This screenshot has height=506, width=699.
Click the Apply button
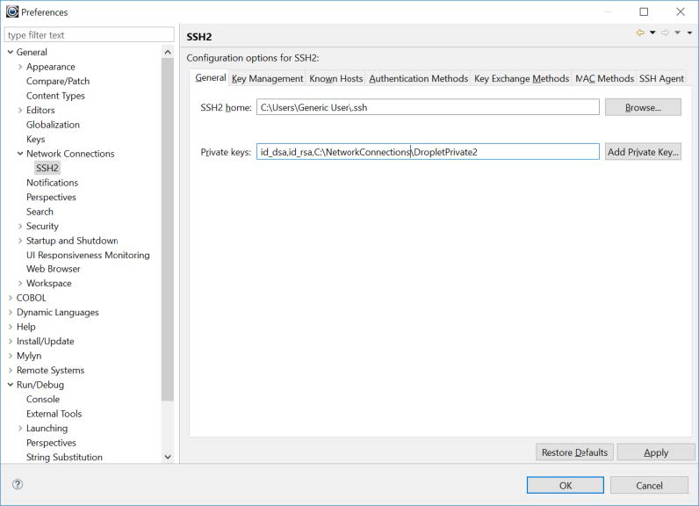point(655,452)
